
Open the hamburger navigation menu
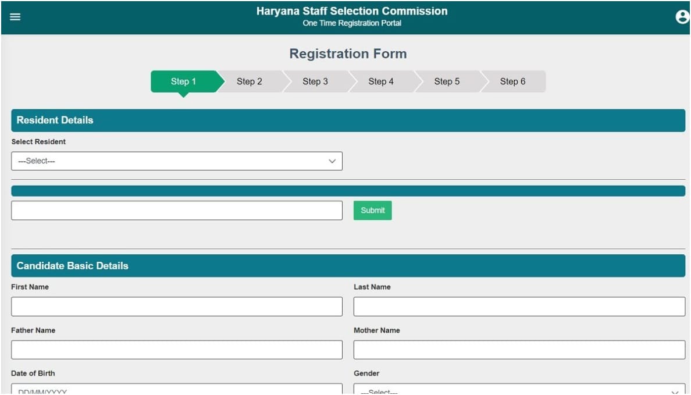pyautogui.click(x=15, y=17)
